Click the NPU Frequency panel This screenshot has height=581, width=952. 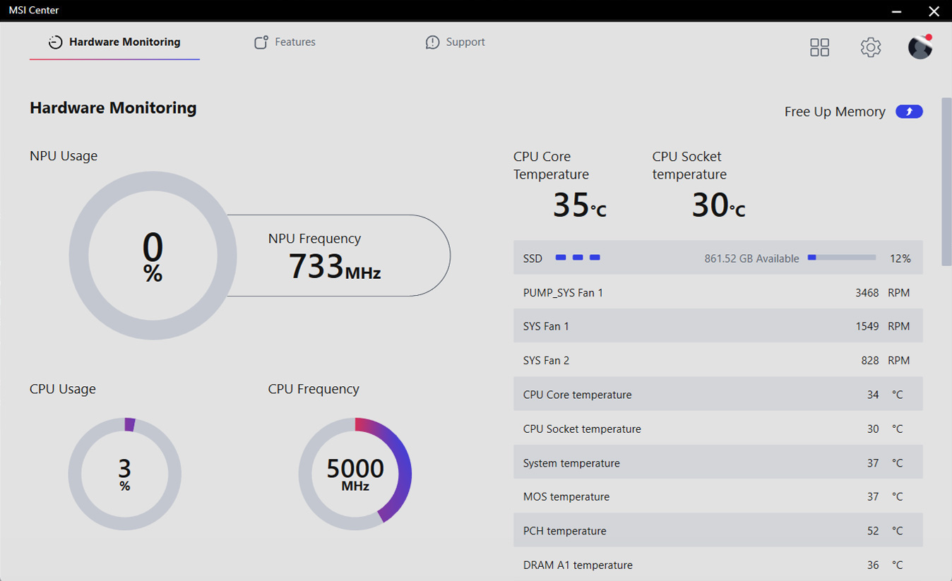(x=338, y=256)
